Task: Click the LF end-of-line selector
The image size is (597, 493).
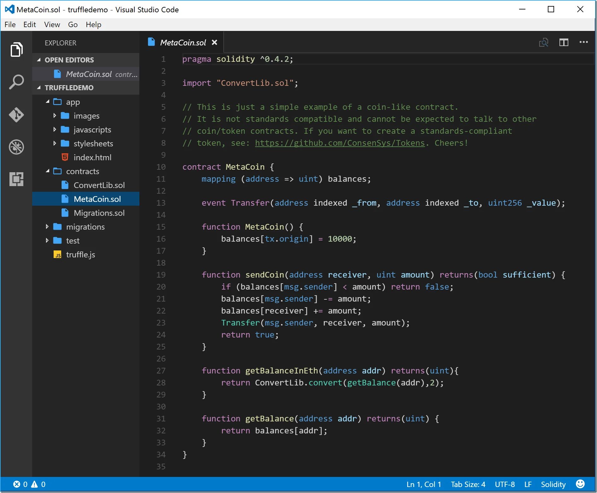Action: click(x=528, y=484)
